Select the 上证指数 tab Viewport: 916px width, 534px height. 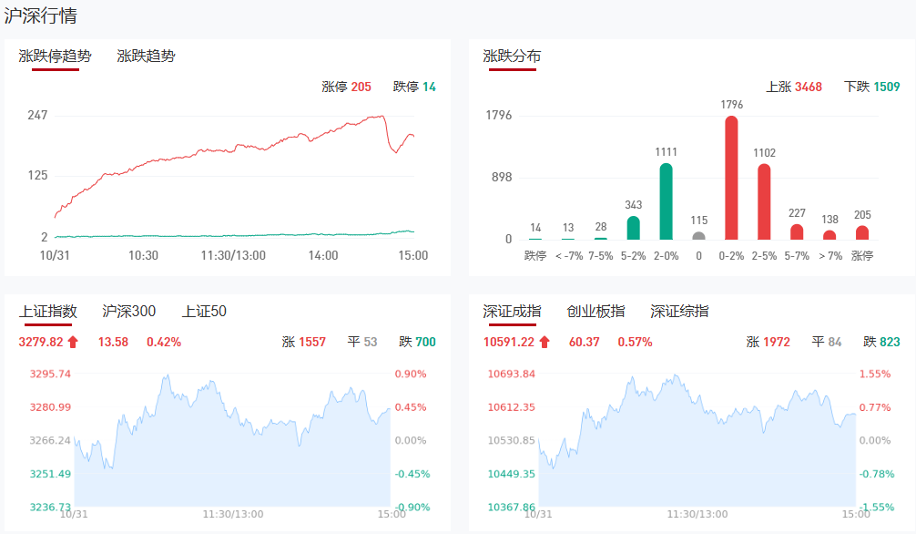(x=48, y=312)
